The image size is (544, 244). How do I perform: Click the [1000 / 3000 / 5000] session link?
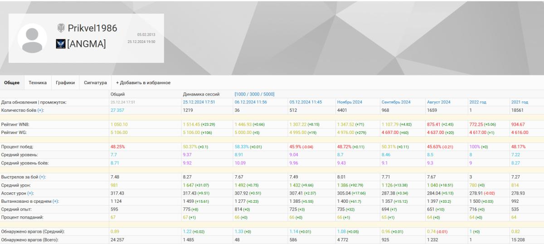click(x=254, y=94)
